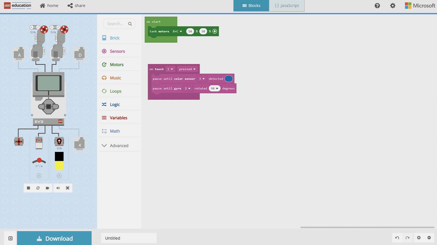Click the plus icon on tank motors block
This screenshot has height=245, width=437.
pos(215,31)
